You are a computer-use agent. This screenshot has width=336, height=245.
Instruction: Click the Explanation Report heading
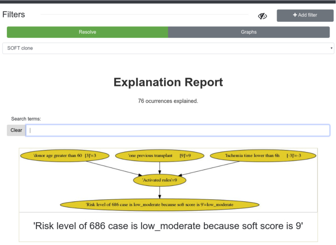pos(168,82)
